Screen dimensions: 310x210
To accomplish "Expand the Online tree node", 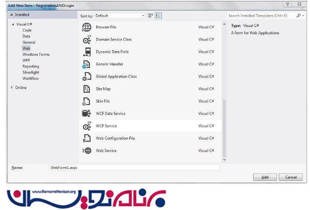I will point(12,87).
